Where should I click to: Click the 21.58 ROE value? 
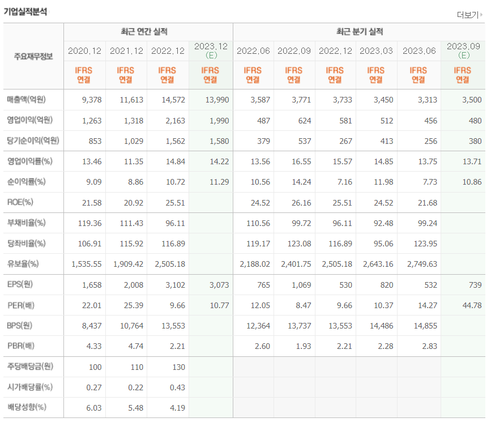[92, 203]
